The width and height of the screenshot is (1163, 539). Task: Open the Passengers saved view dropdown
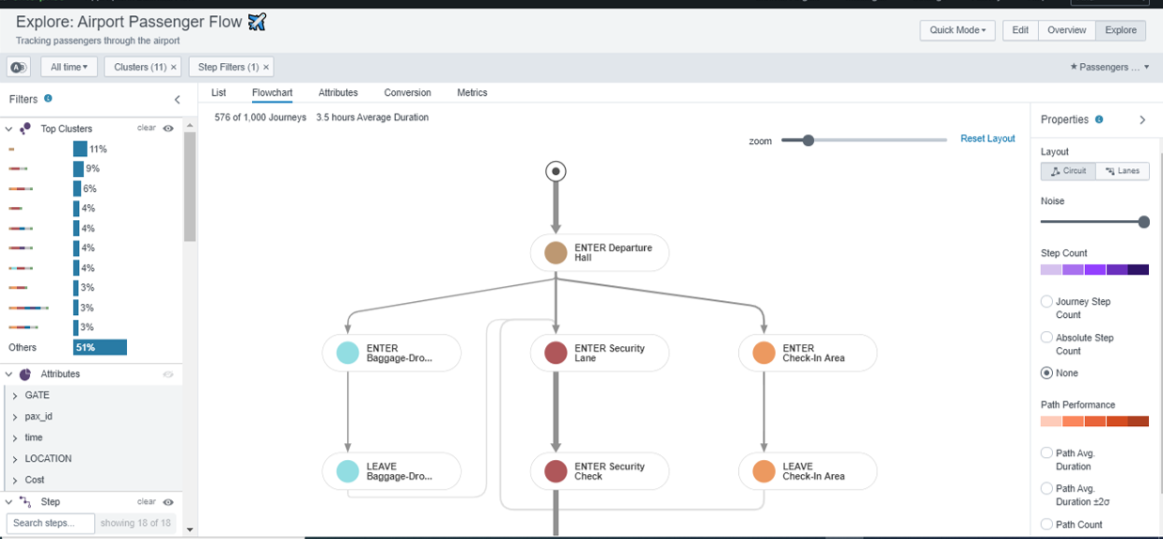[x=1109, y=67]
